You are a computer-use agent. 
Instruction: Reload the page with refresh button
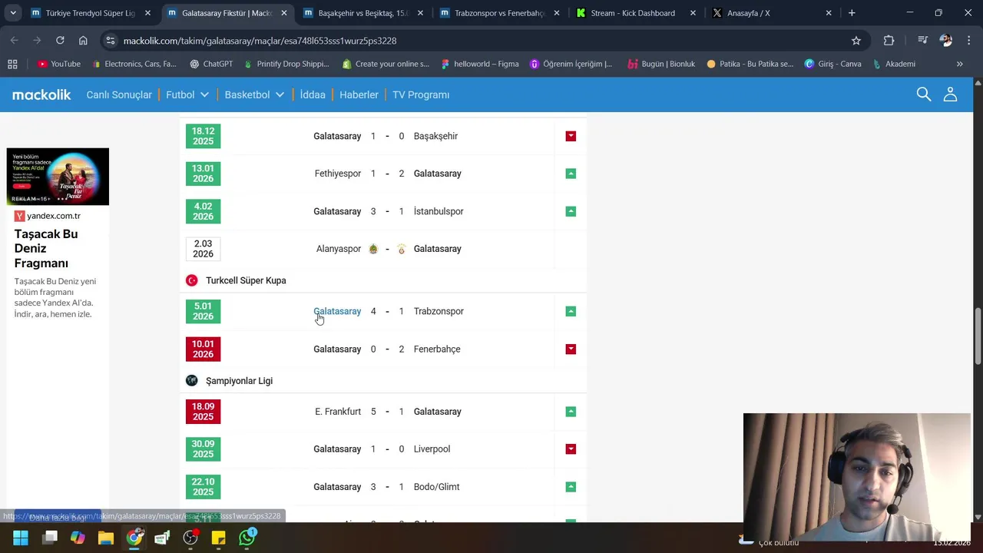point(60,40)
